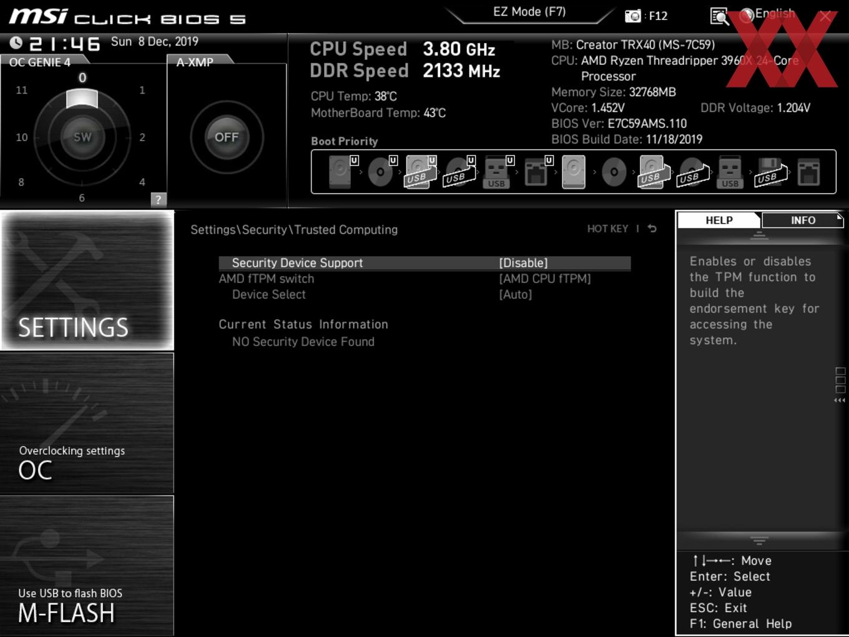Go back using the hotkey return arrow
The height and width of the screenshot is (637, 849).
click(652, 229)
